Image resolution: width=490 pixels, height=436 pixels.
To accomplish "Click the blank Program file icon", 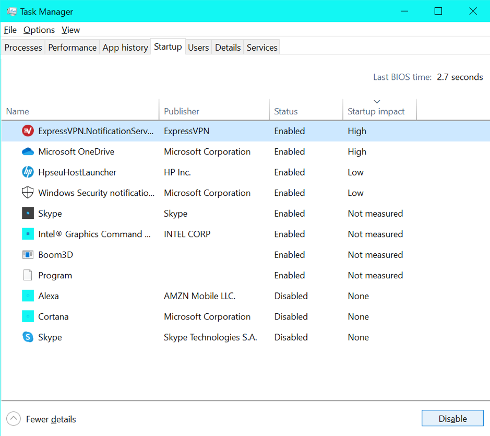I will (28, 275).
